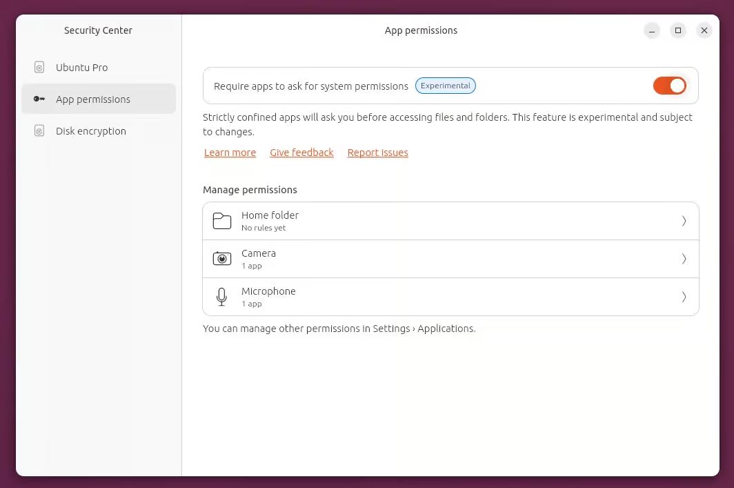Image resolution: width=734 pixels, height=488 pixels.
Task: Click the Microphone icon in permissions list
Action: click(221, 297)
